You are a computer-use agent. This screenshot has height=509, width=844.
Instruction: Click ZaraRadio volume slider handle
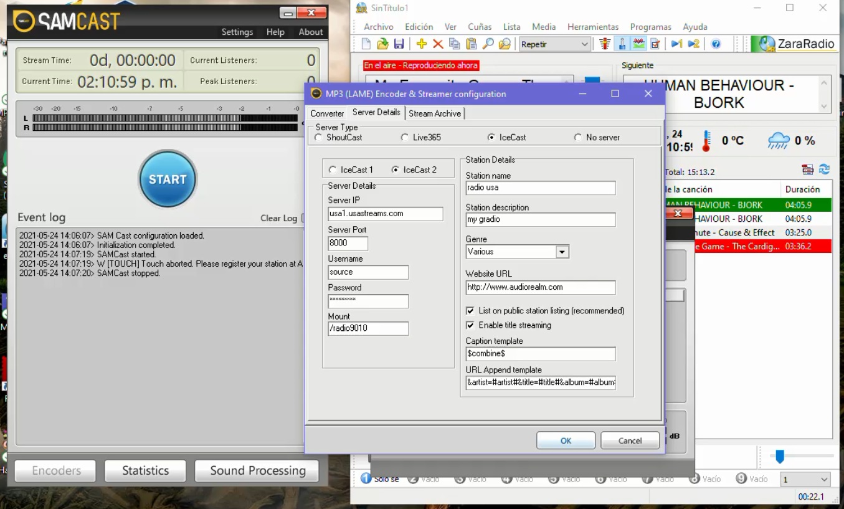point(779,457)
